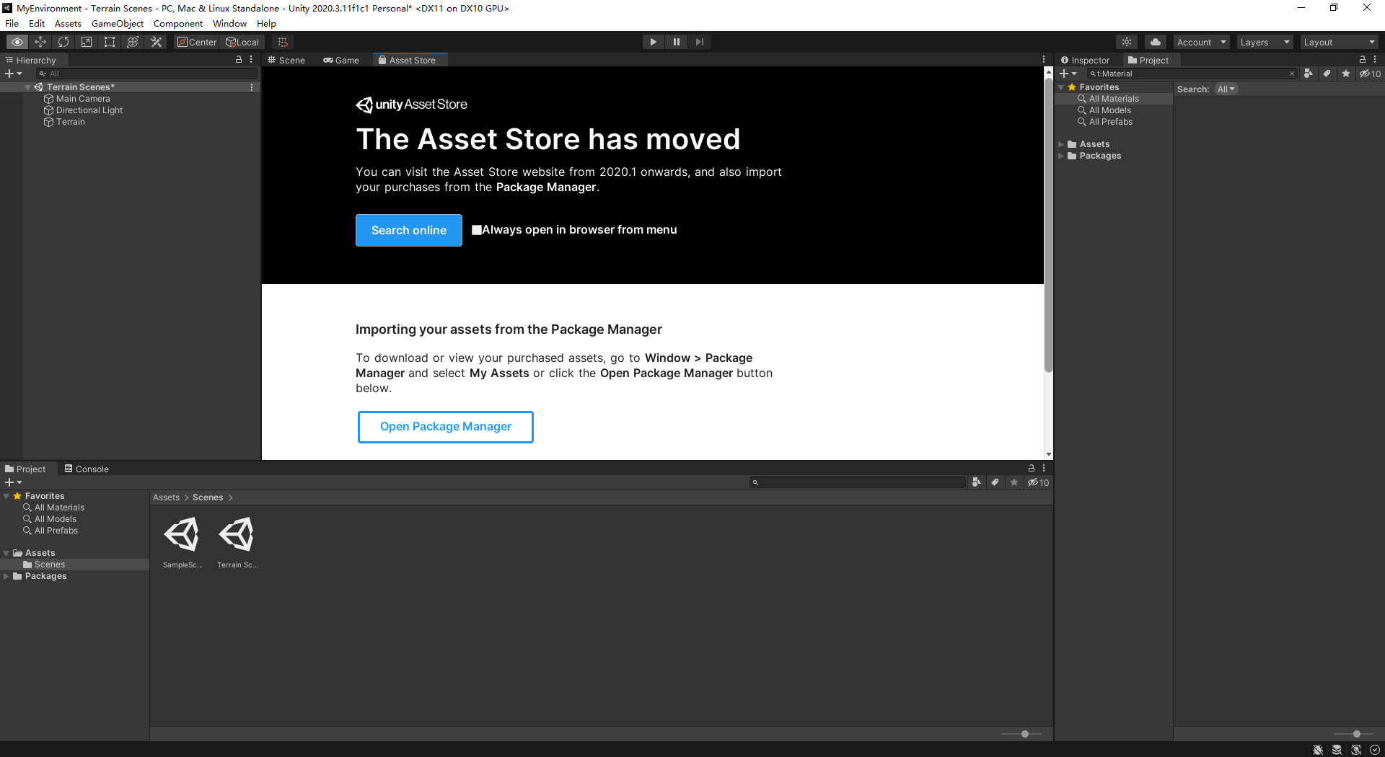Open the Available Custom Editor Tools menu
Viewport: 1385px width, 757px height.
point(156,42)
